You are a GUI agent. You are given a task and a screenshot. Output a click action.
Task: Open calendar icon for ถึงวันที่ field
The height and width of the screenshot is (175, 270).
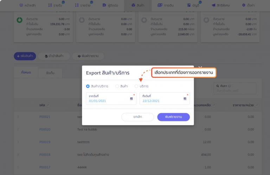tap(185, 99)
